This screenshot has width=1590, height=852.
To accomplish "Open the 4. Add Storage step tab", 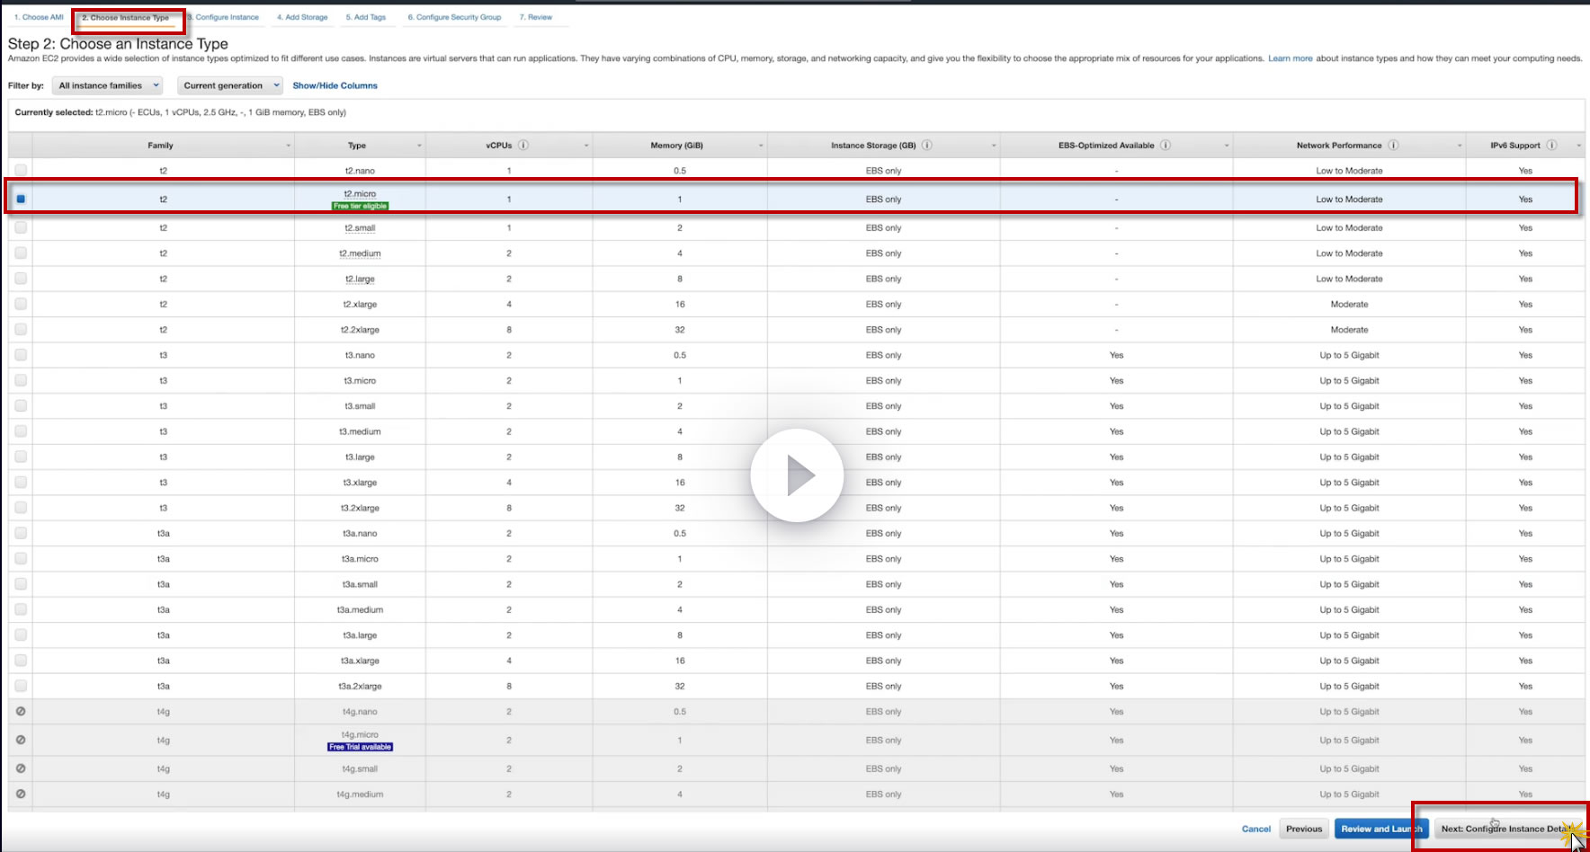I will [x=302, y=17].
